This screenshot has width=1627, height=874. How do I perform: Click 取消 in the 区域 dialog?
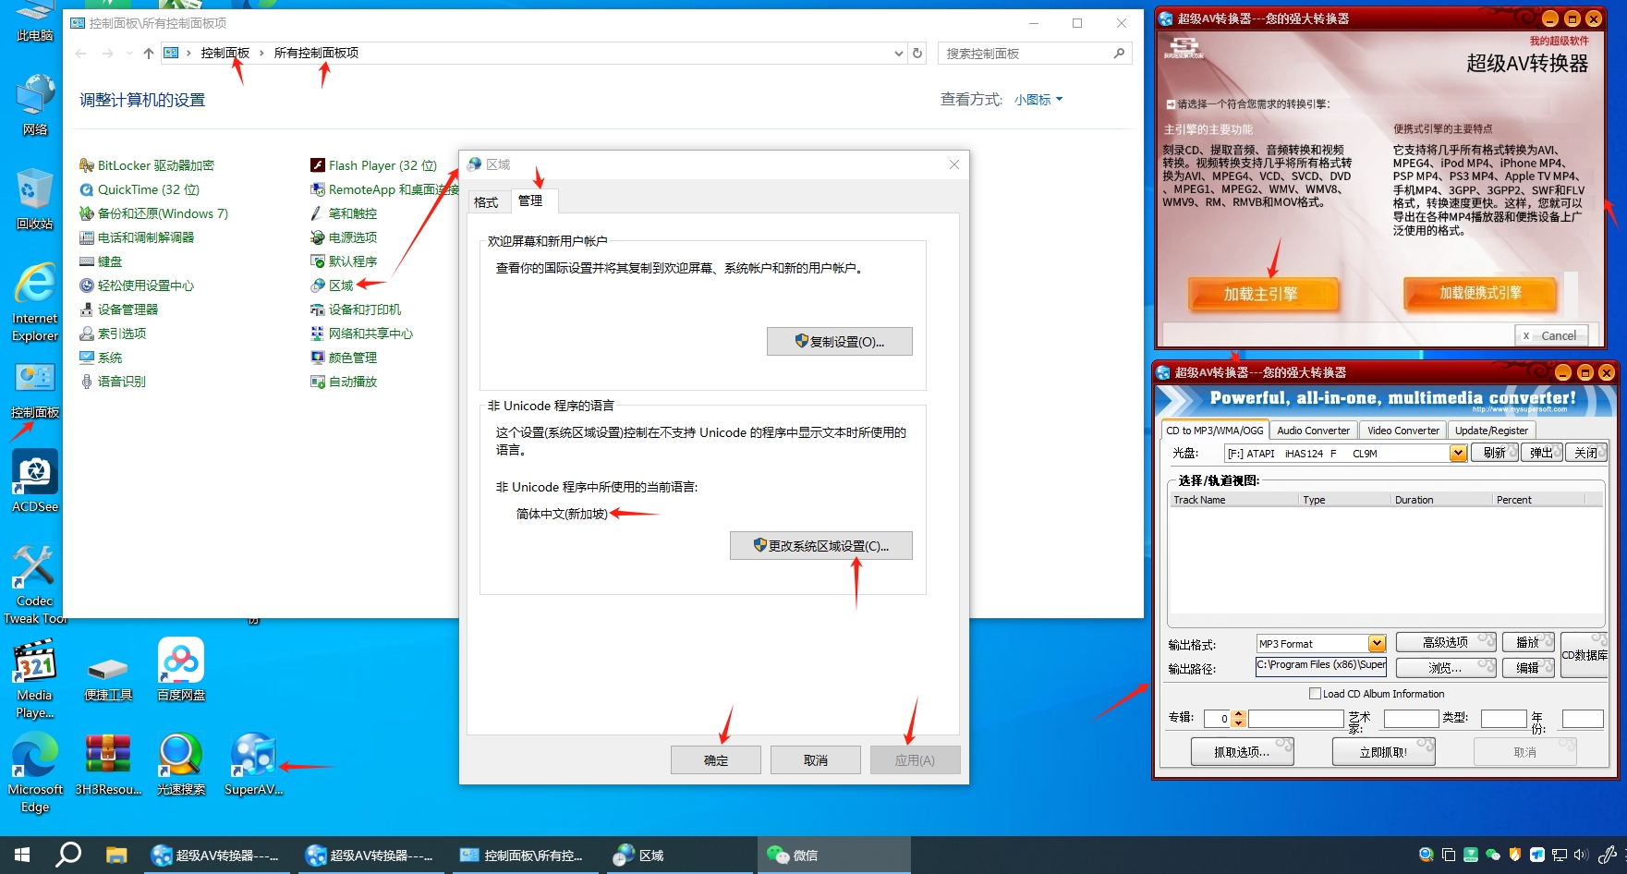click(816, 760)
